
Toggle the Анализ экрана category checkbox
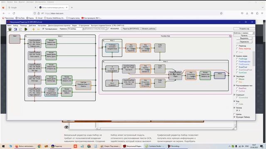(234, 56)
